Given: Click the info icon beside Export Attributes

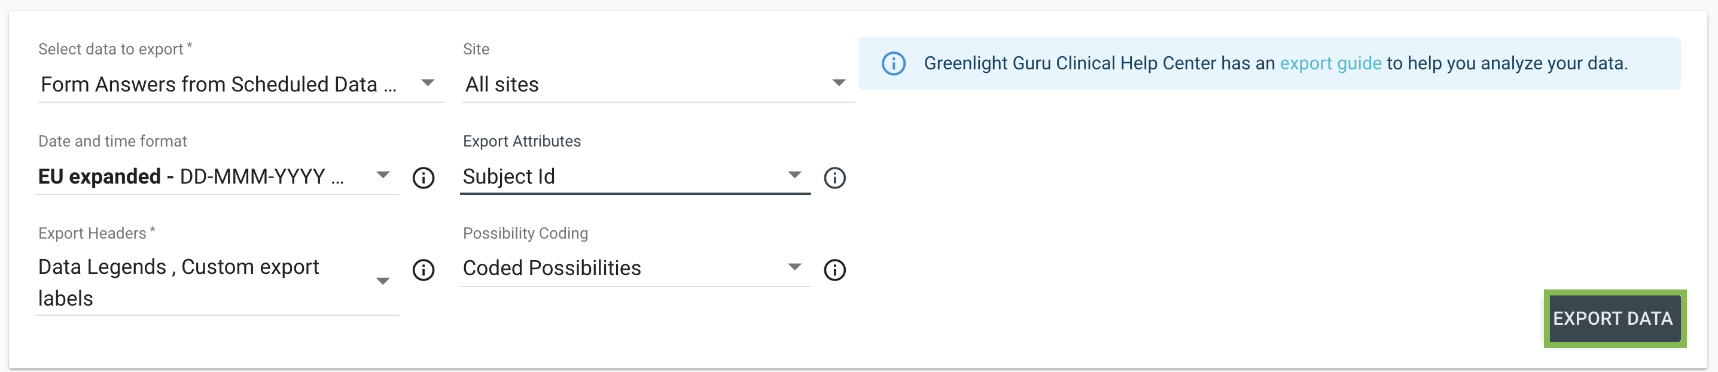Looking at the screenshot, I should pos(835,178).
